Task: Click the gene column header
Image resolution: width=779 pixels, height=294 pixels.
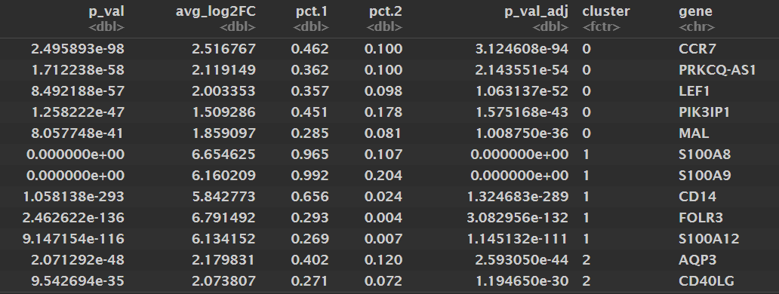Action: pos(695,12)
